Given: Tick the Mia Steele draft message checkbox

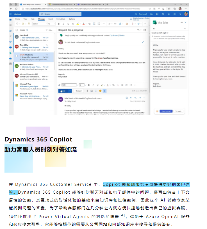Looking at the screenshot, I should 17,56.
